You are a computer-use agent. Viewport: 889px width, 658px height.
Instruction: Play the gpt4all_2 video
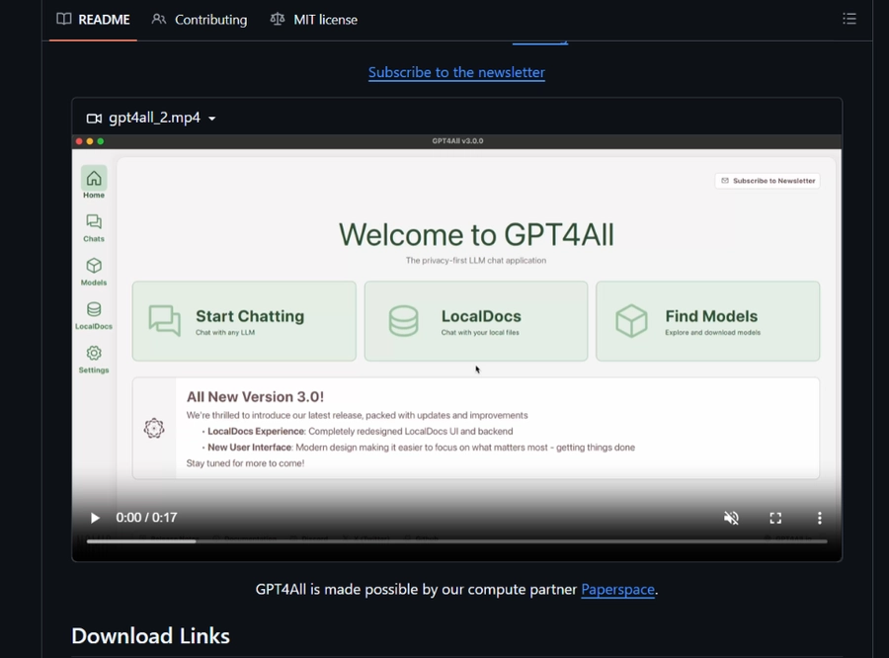click(x=95, y=518)
